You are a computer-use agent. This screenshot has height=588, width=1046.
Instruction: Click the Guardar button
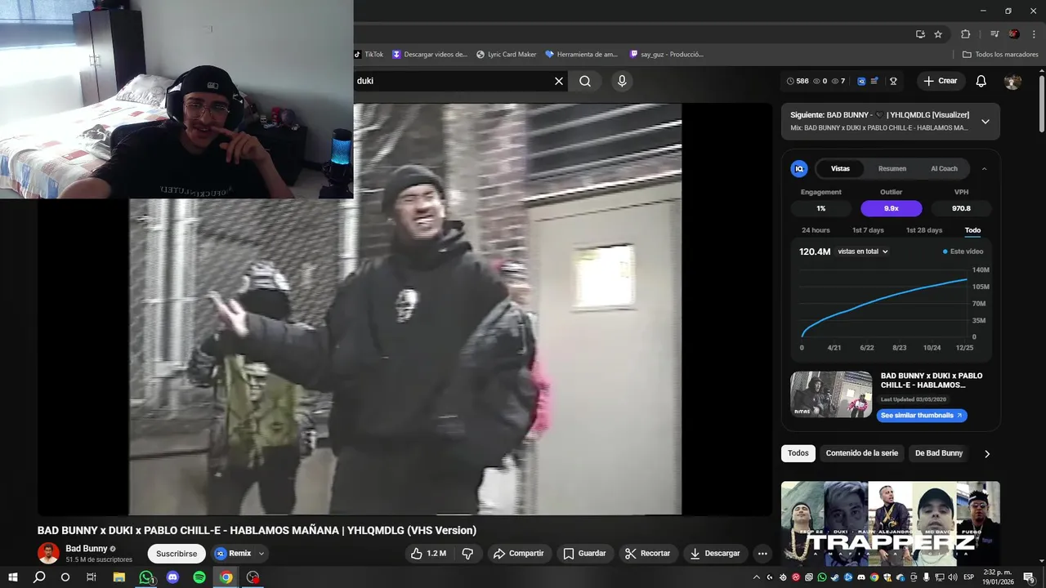point(584,554)
